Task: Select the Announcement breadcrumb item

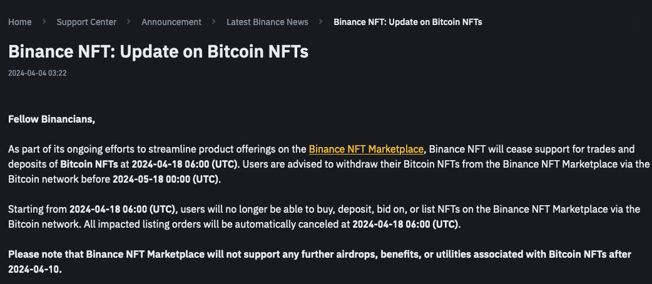Action: [x=171, y=22]
